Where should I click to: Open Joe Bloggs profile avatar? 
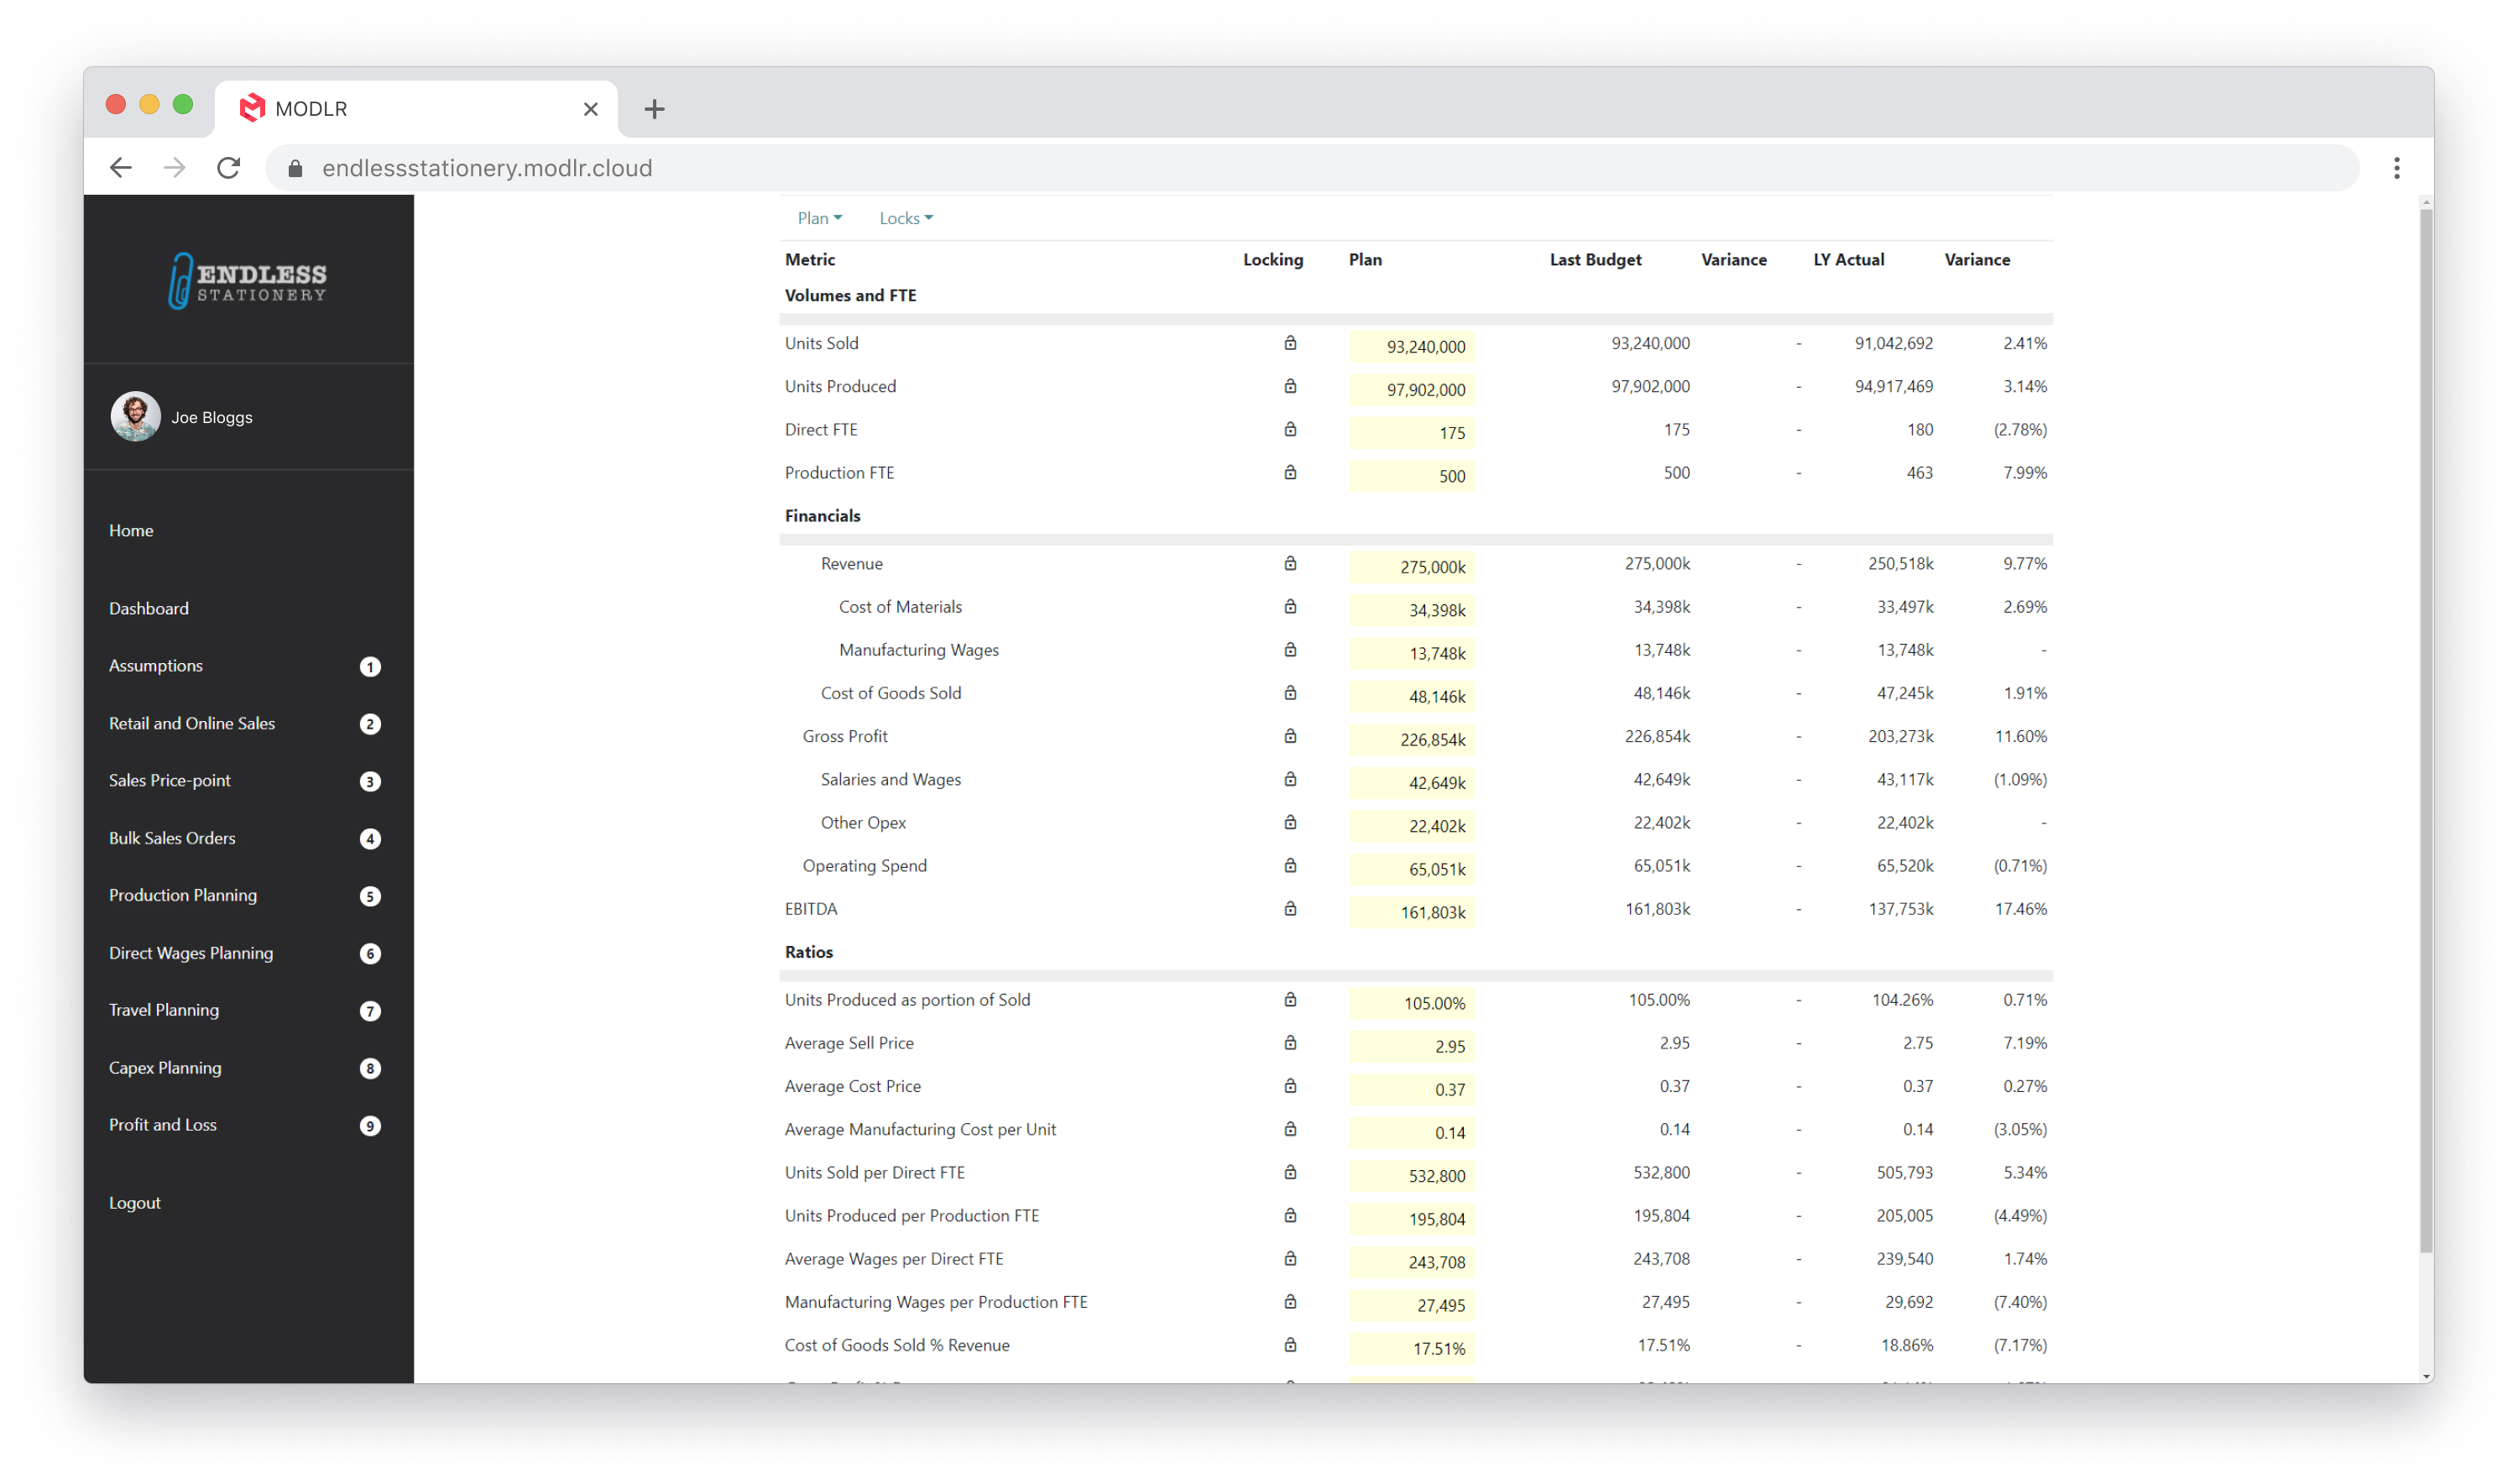pos(135,416)
